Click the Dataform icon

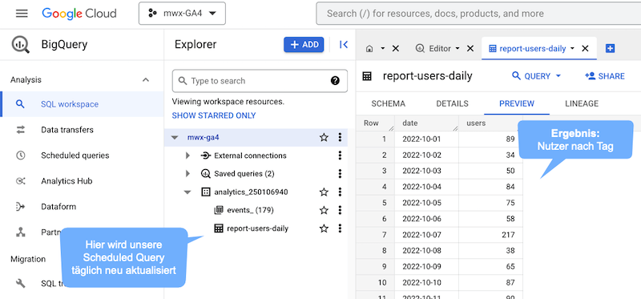[x=21, y=207]
